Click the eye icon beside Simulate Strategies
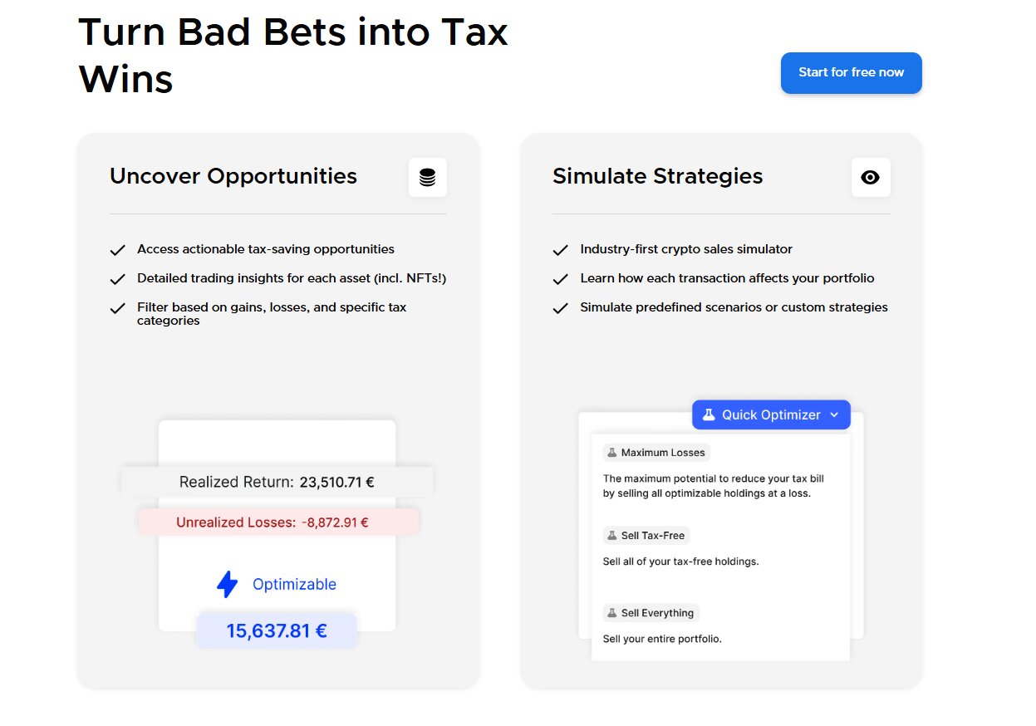 (x=870, y=177)
